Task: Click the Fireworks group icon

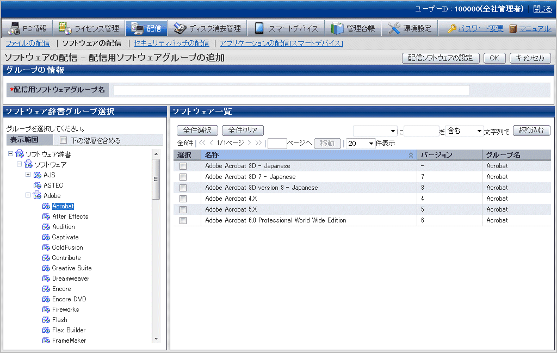Action: click(x=46, y=309)
